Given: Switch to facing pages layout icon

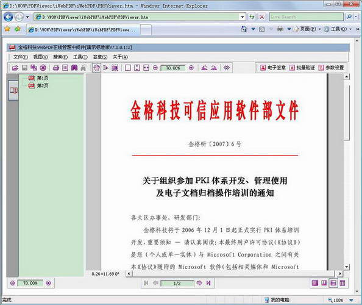Looking at the screenshot, I should tap(324, 283).
